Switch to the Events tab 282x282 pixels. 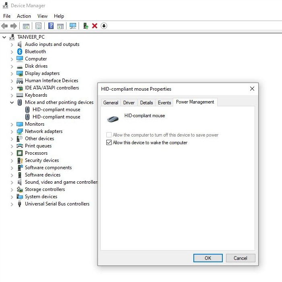(164, 102)
